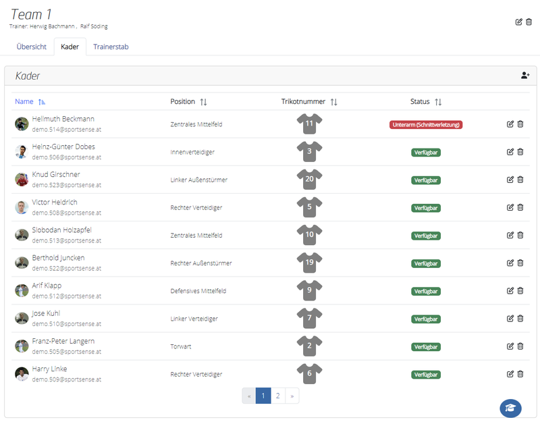Viewport: 540px width, 426px height.
Task: Edit Slobodan Holzapfel's entry
Action: 510,235
